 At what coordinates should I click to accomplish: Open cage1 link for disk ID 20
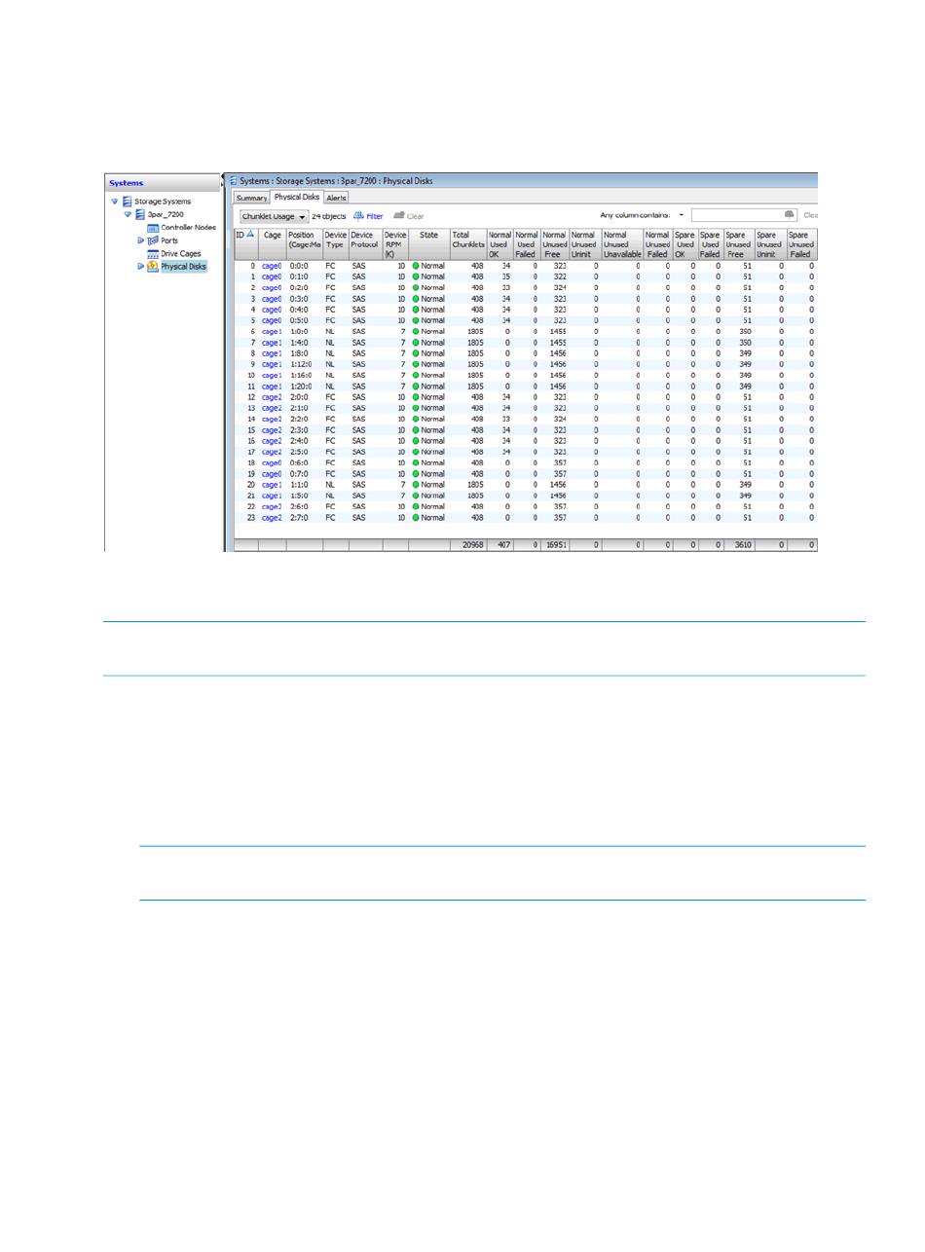(271, 485)
